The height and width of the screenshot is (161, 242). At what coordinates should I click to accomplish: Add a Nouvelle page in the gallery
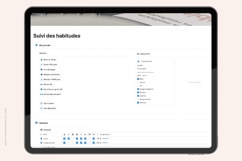194,82
